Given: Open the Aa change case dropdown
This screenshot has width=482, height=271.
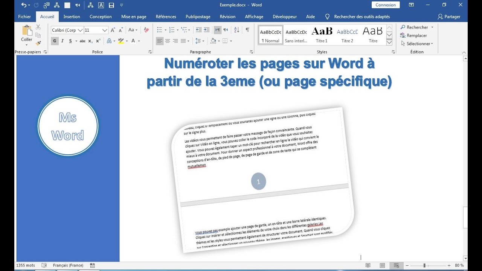Looking at the screenshot, I should 133,30.
